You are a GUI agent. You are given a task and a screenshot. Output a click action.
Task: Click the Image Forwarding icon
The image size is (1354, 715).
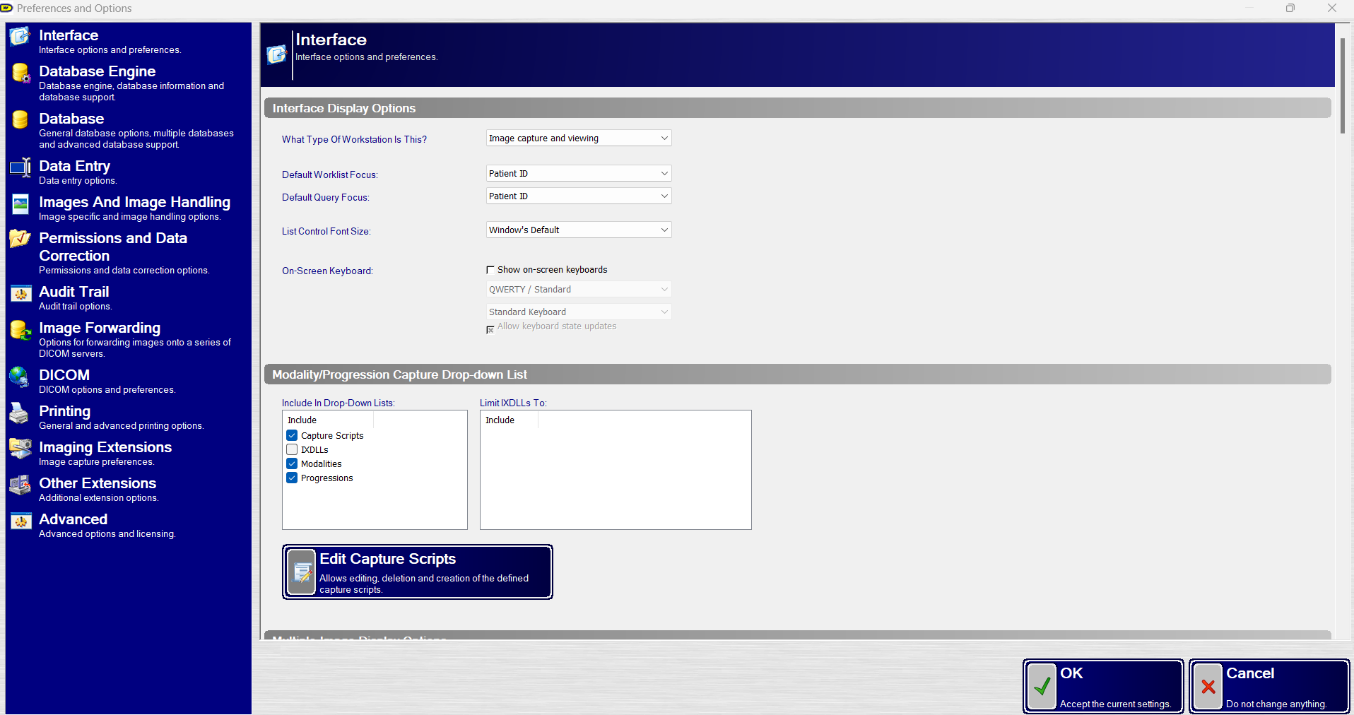[20, 329]
